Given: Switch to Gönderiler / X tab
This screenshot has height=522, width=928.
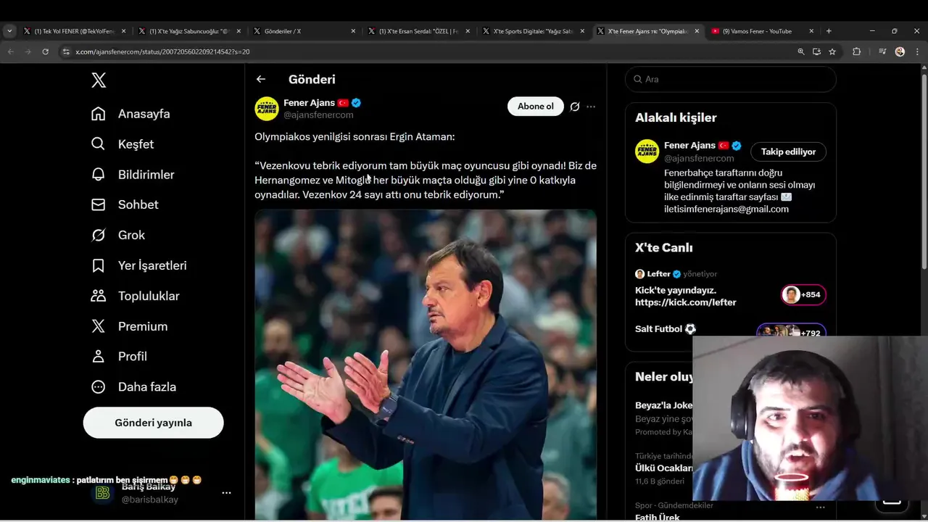Looking at the screenshot, I should tap(304, 31).
